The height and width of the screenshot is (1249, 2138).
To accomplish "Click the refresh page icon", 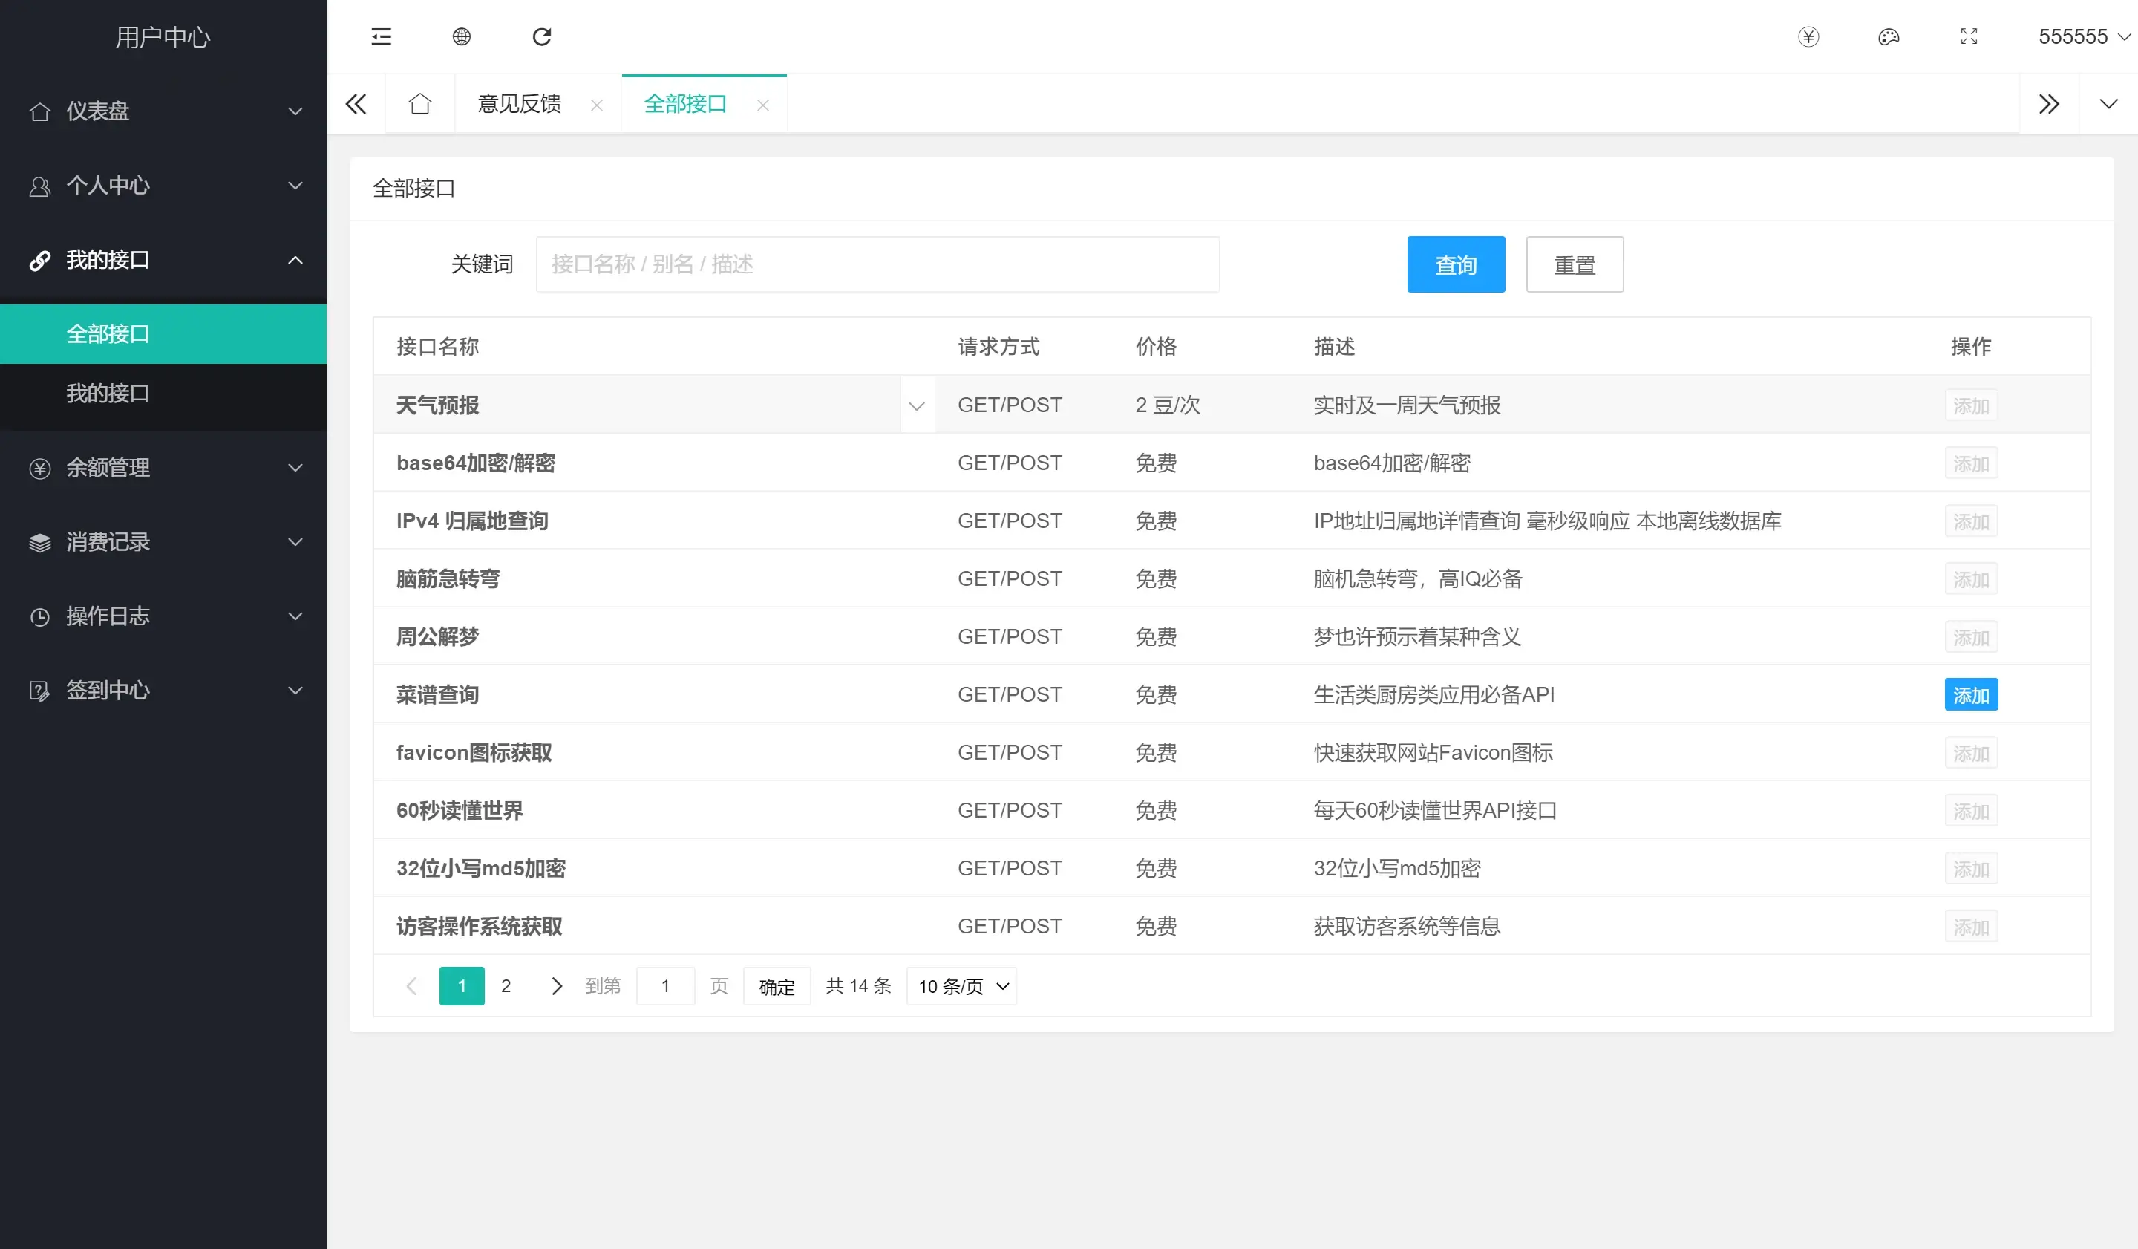I will click(x=541, y=36).
